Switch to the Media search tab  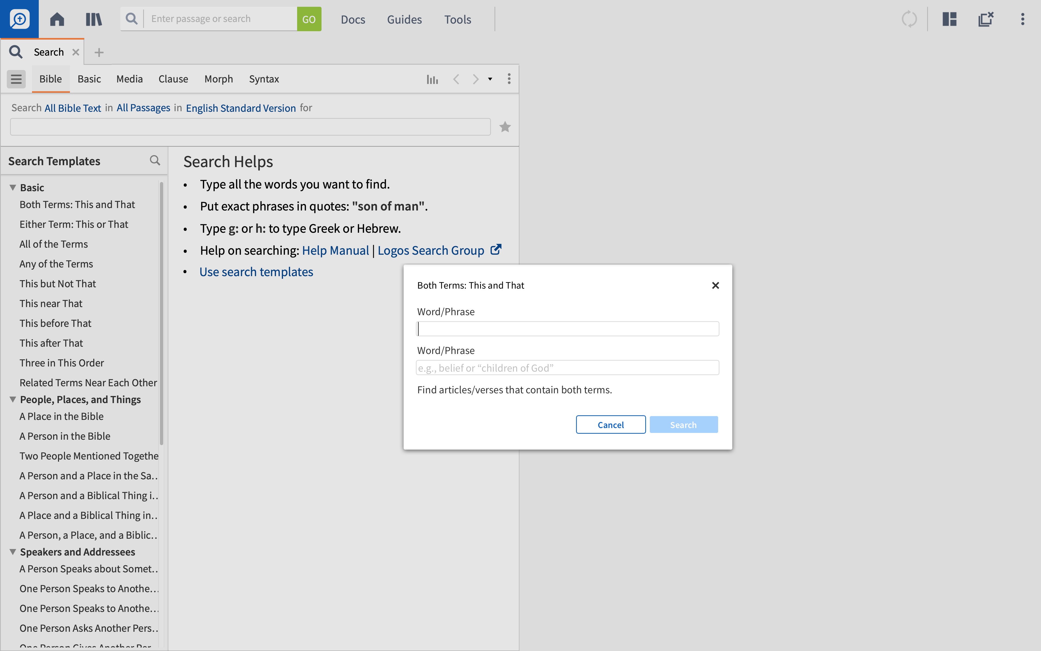pyautogui.click(x=130, y=79)
